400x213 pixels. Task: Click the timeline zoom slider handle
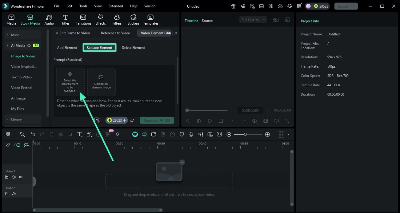pyautogui.click(x=245, y=134)
